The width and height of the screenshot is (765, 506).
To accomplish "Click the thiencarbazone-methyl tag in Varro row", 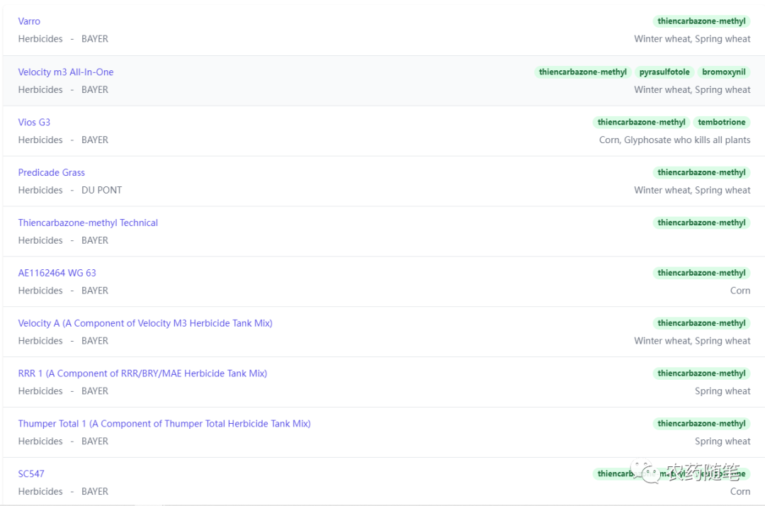I will pyautogui.click(x=701, y=21).
